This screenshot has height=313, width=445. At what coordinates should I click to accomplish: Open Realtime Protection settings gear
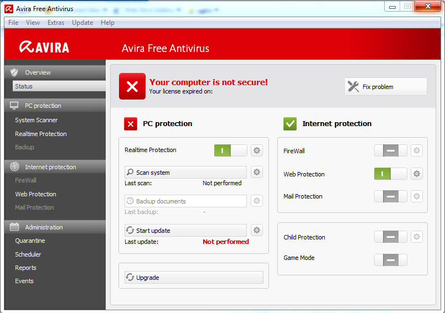pyautogui.click(x=257, y=150)
